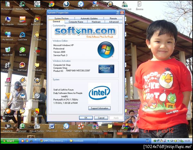Click the Support Information button
The height and width of the screenshot is (150, 193).
(99, 108)
